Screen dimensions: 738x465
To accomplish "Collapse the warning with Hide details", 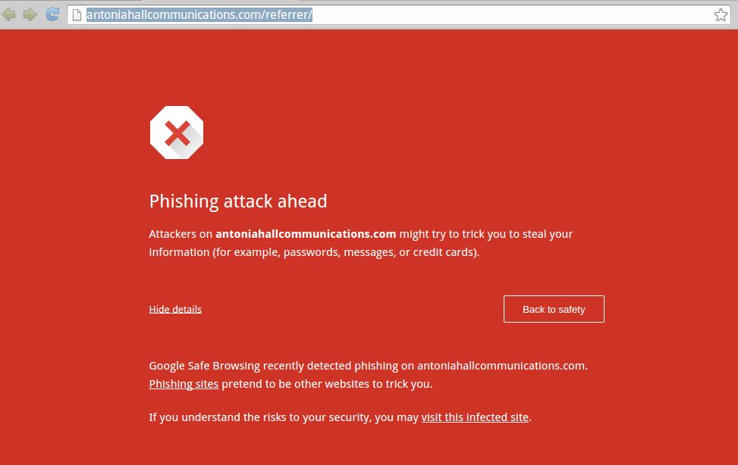I will click(x=175, y=310).
